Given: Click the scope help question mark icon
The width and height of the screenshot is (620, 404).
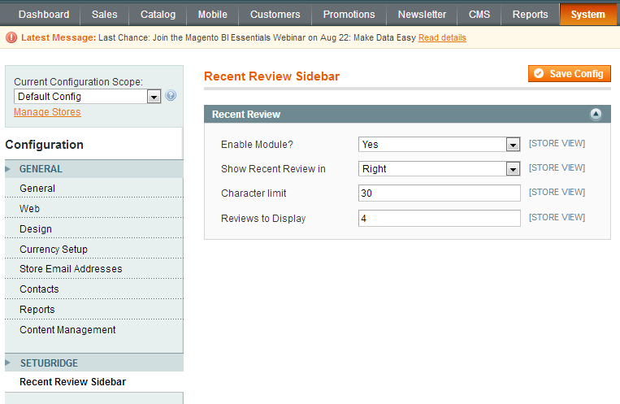Looking at the screenshot, I should coord(171,96).
